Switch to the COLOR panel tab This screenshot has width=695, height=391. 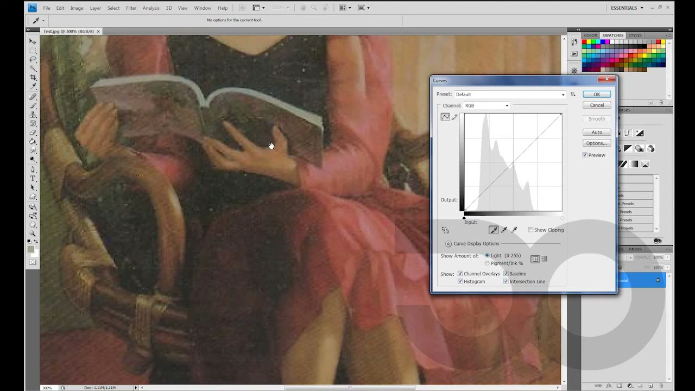click(x=590, y=35)
